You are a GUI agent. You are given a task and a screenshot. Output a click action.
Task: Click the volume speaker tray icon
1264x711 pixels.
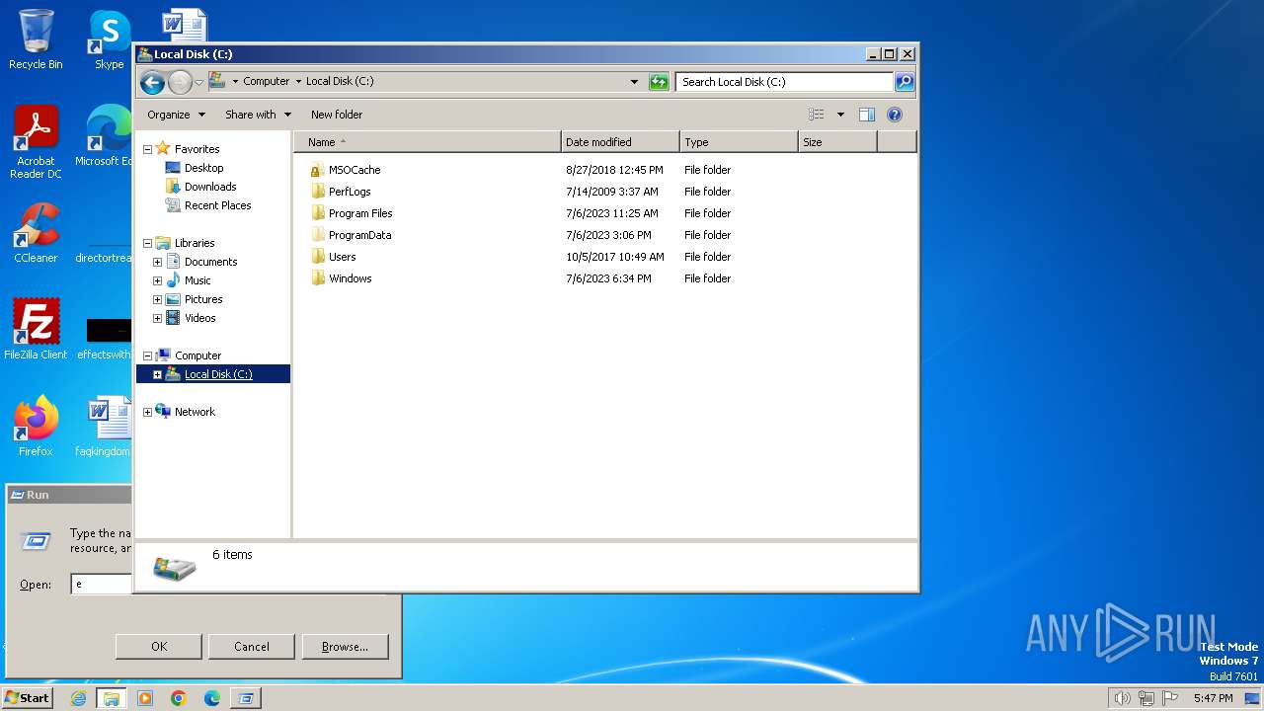1122,698
